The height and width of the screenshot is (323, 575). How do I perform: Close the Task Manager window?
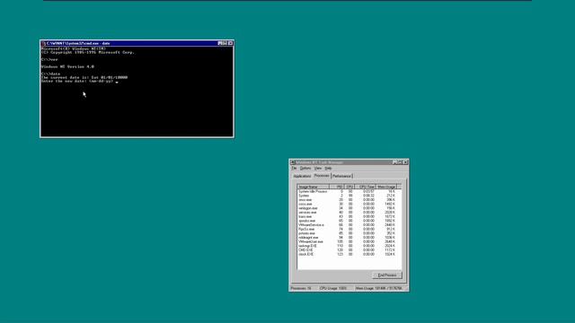(405, 162)
